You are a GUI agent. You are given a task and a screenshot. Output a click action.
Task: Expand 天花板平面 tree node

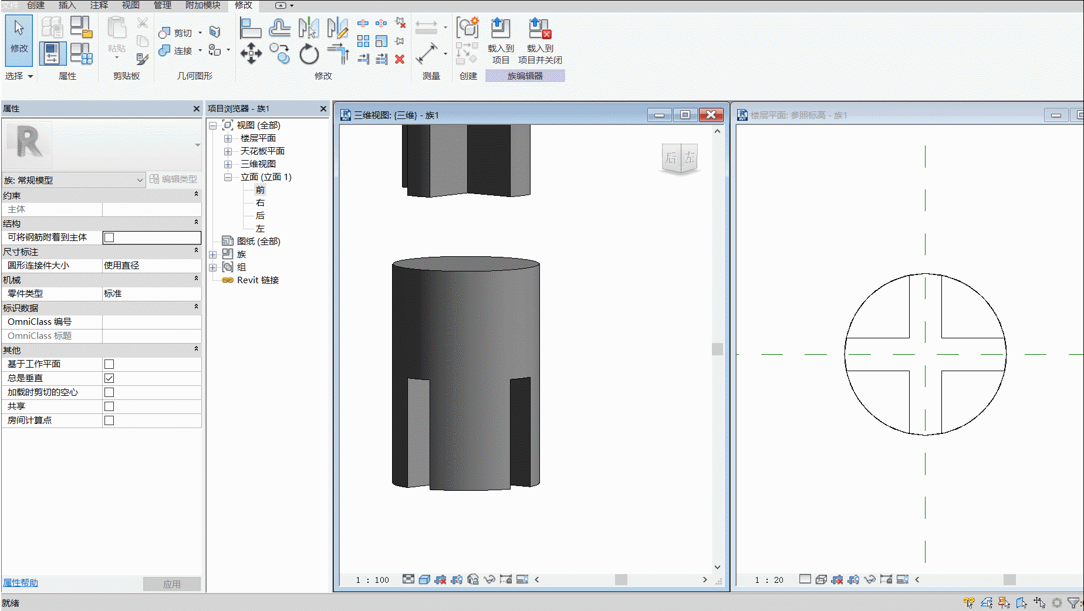pos(228,151)
